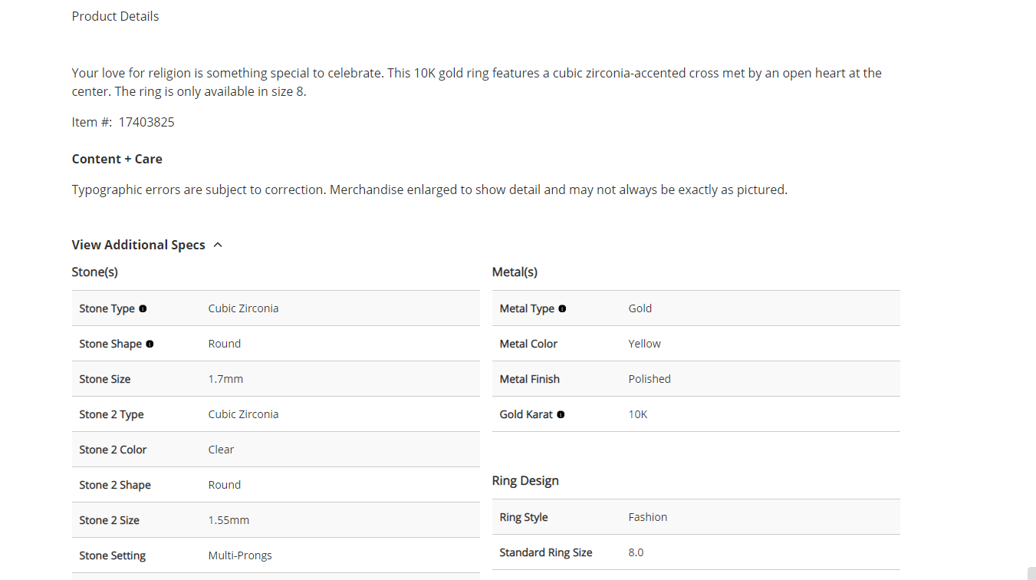The height and width of the screenshot is (580, 1036).
Task: Click the Product Details heading
Action: coord(115,16)
